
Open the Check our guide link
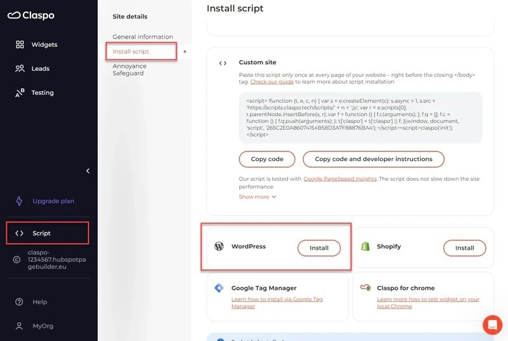[272, 82]
